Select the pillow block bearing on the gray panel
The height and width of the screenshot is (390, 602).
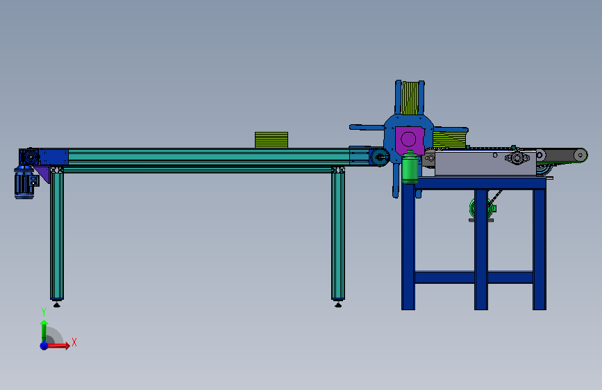pyautogui.click(x=517, y=158)
